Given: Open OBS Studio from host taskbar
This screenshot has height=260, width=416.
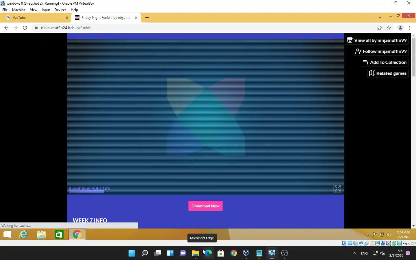Looking at the screenshot, I should 284,253.
